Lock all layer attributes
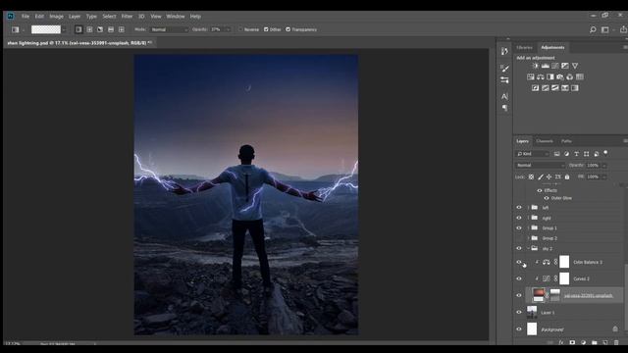The width and height of the screenshot is (628, 353). (x=567, y=176)
